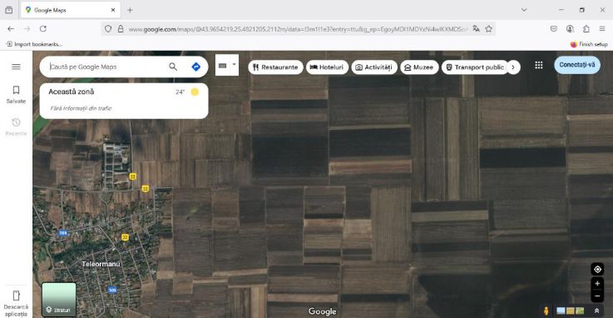Click the search magnifier icon
Screen dimensions: 613x318
pyautogui.click(x=173, y=67)
